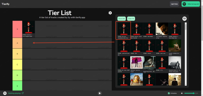Click the Spotify icon inside the Log out button
Screen dimensions: 203x96
(x=184, y=4)
